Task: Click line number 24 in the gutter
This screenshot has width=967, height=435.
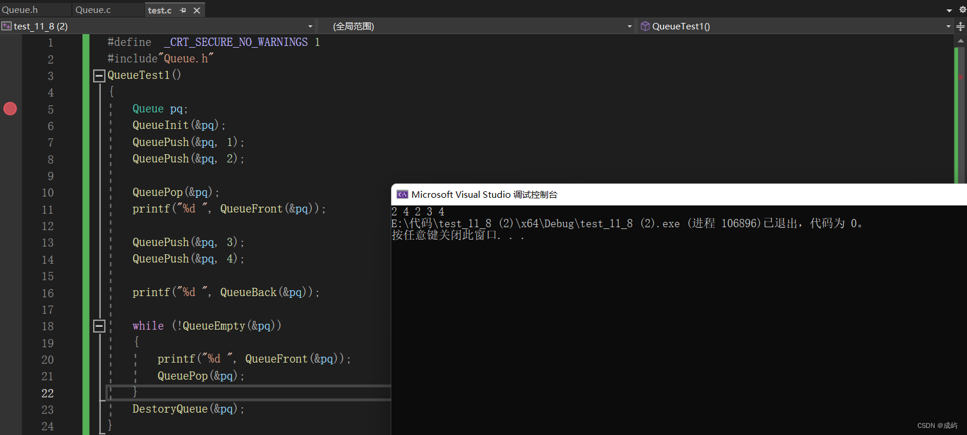Action: (48, 426)
